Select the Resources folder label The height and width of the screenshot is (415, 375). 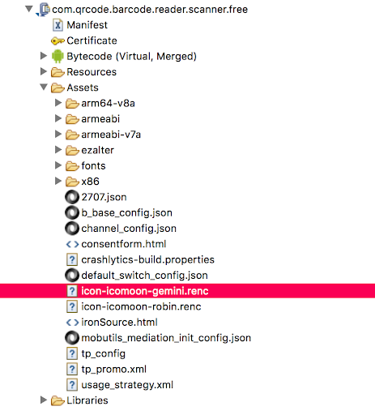point(92,72)
